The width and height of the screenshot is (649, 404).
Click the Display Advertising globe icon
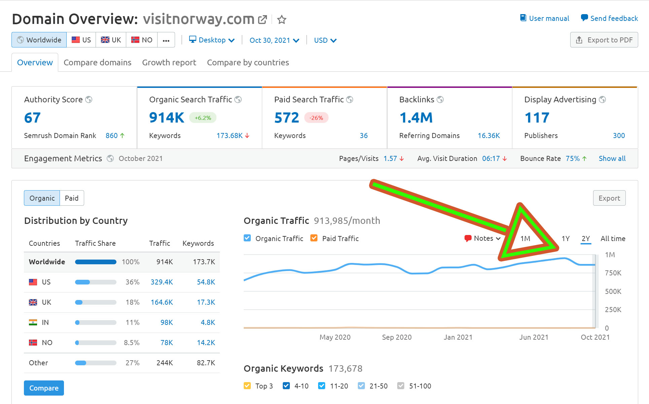pos(602,99)
